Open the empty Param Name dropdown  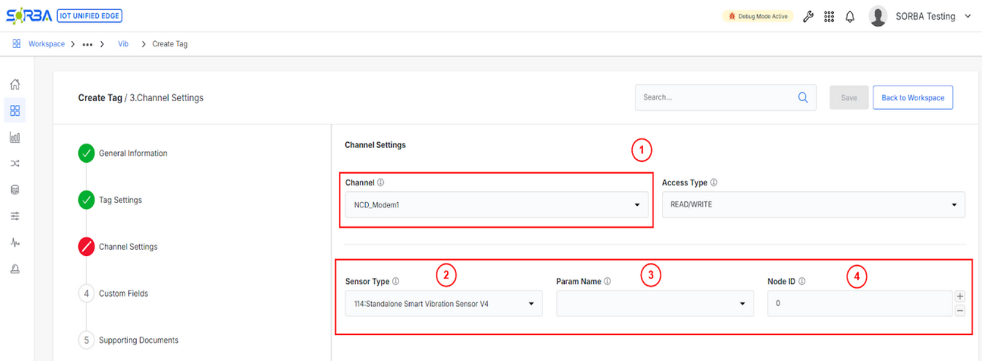tap(654, 304)
